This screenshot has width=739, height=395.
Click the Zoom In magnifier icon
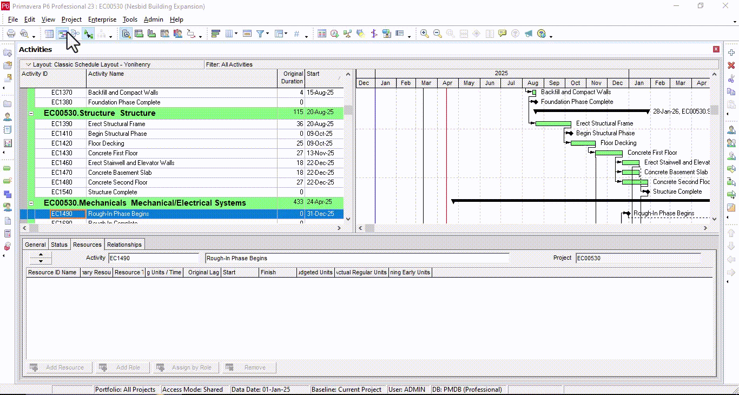coord(425,34)
